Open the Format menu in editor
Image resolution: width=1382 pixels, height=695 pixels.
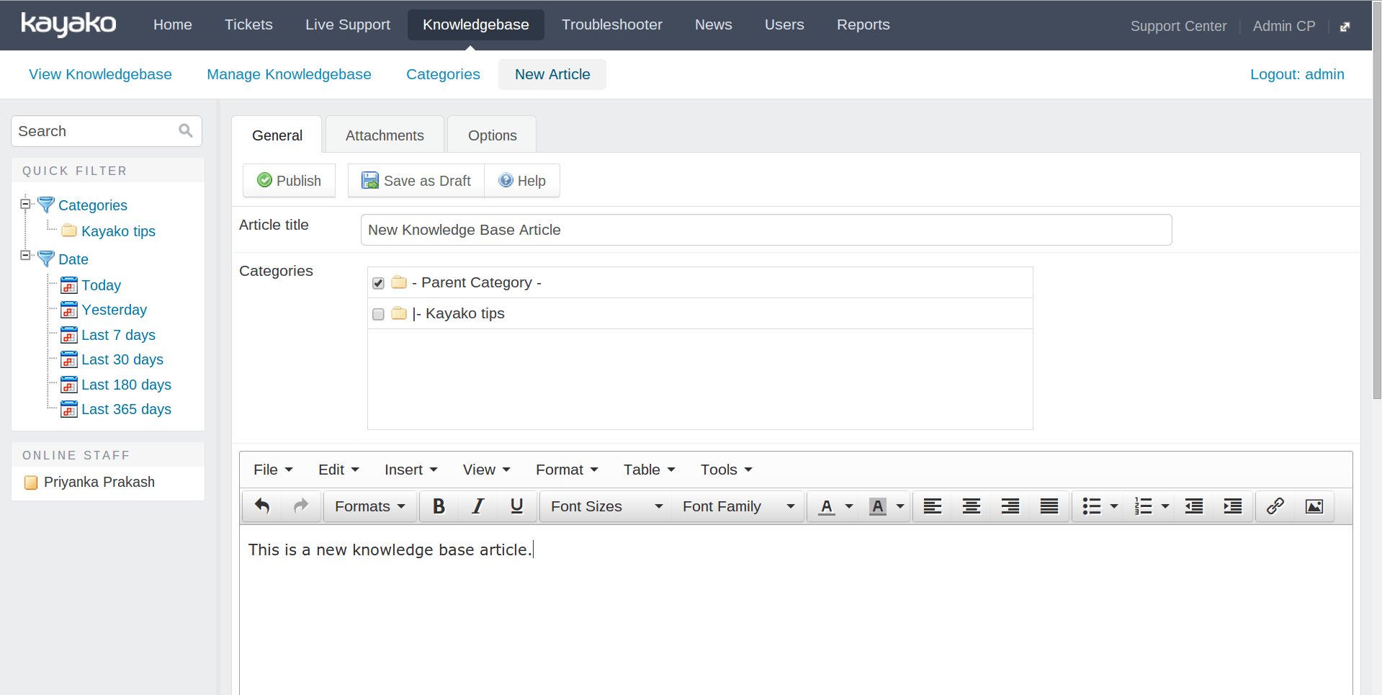[x=567, y=470]
